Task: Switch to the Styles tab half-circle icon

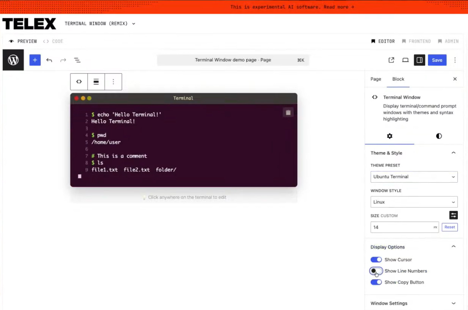Action: click(438, 136)
